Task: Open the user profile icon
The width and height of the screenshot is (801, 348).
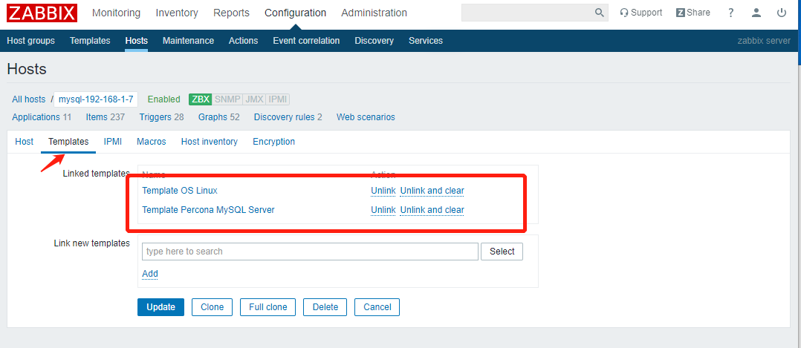Action: [756, 13]
